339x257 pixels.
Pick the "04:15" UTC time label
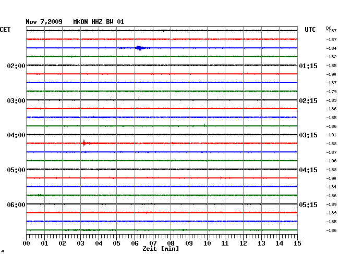pos(308,170)
